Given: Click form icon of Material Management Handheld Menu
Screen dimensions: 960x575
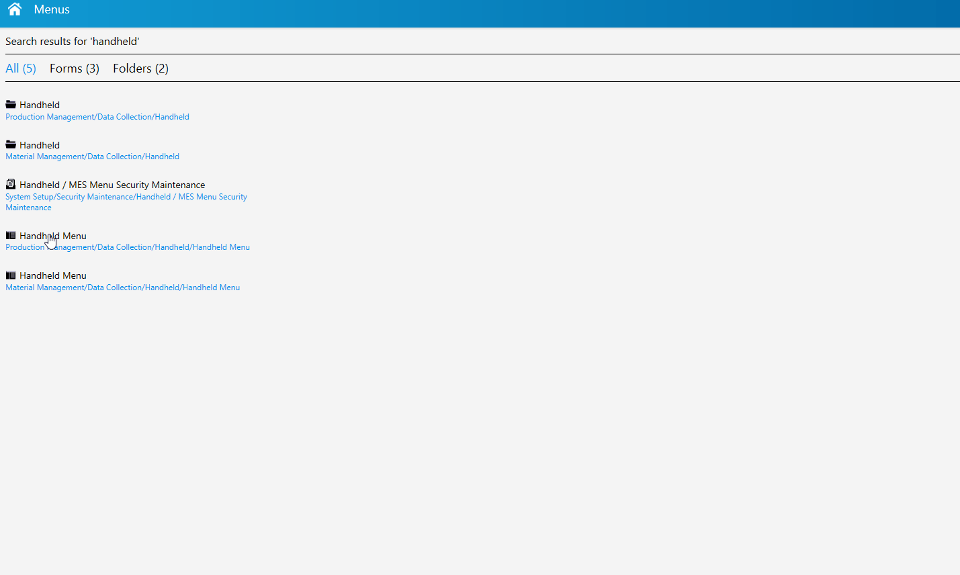Looking at the screenshot, I should [x=11, y=275].
